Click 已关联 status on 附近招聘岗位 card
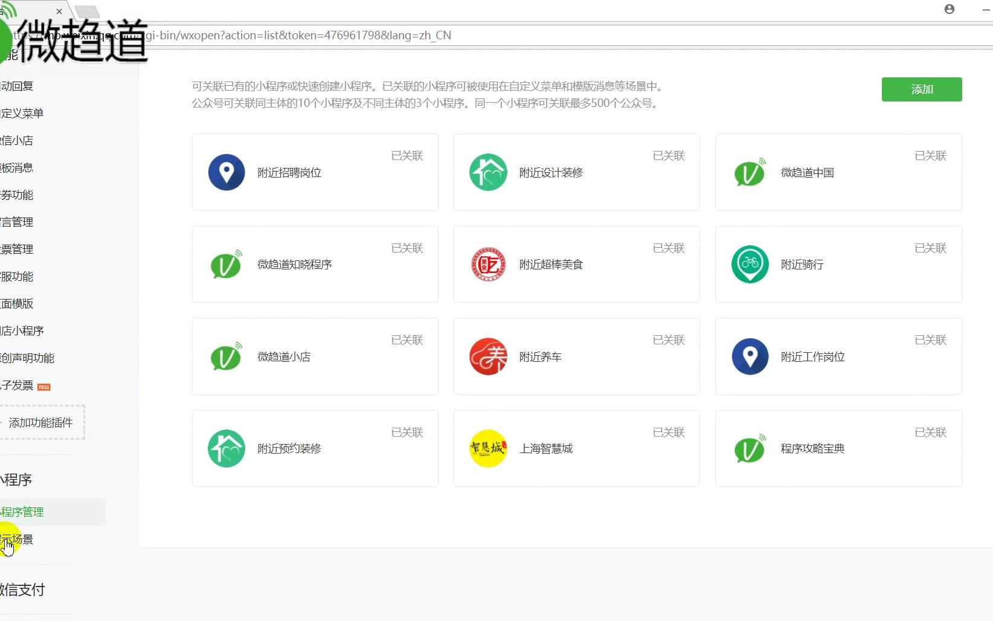This screenshot has height=621, width=993. click(x=407, y=155)
